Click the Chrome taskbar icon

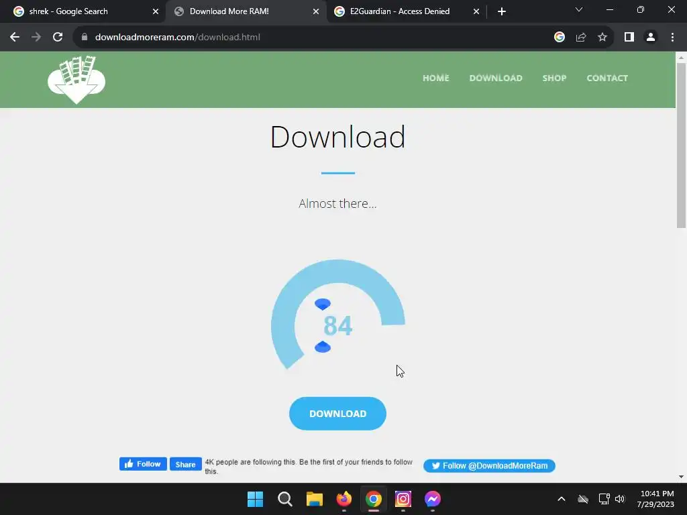tap(373, 499)
